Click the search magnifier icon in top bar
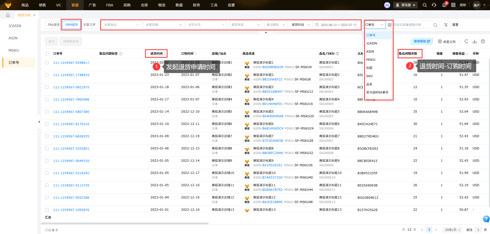 [425, 5]
